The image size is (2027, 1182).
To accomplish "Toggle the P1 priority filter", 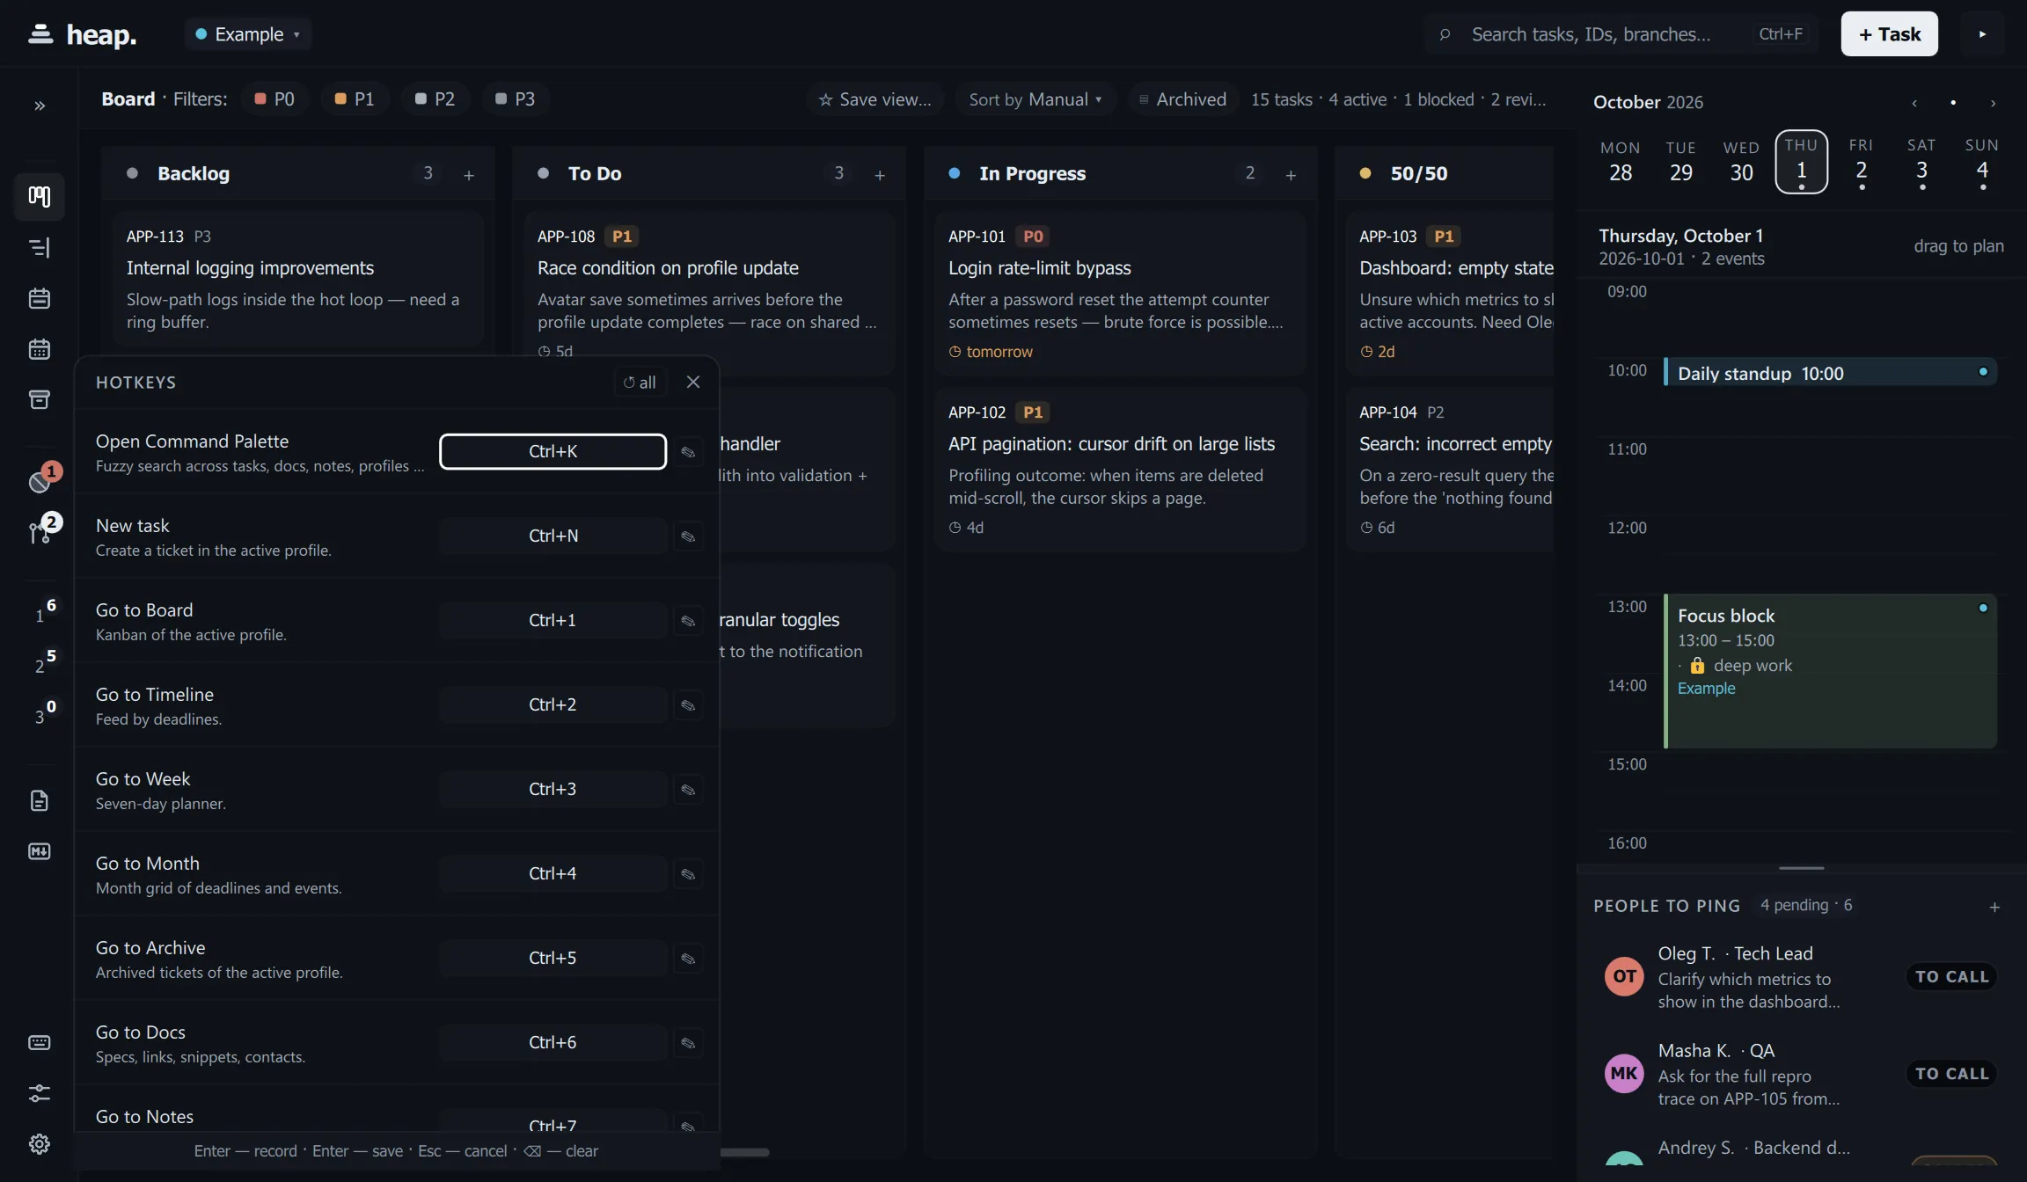I will point(354,99).
